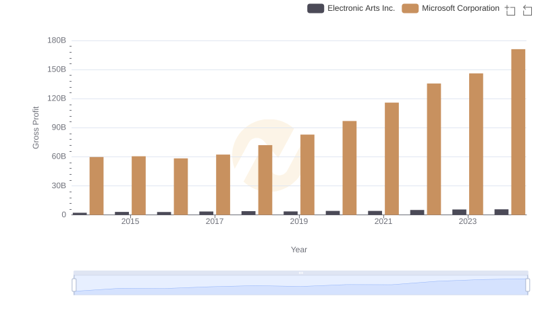Click the 2017 x-axis label
Viewport: 540px width, 311px height.
click(215, 221)
